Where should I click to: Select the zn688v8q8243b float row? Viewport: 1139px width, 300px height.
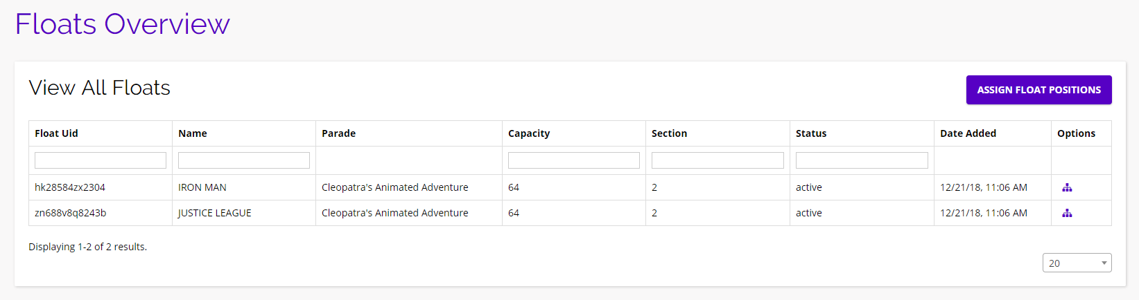(x=71, y=213)
